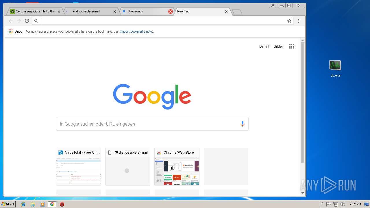Open the Start menu
This screenshot has height=208, width=370.
(8, 204)
